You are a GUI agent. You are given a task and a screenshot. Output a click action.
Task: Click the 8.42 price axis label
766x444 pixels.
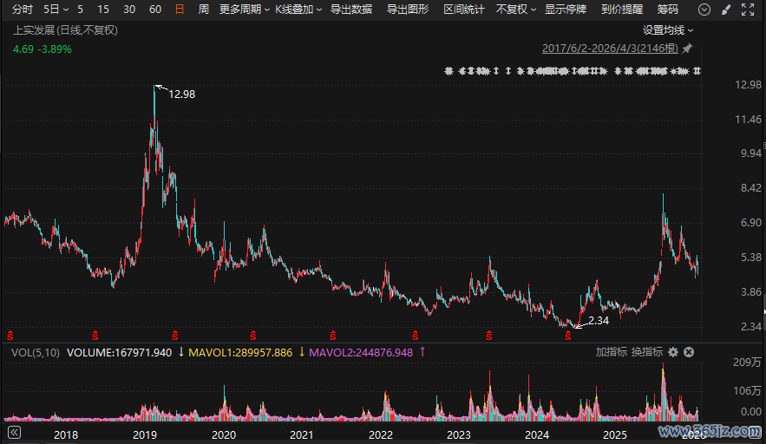click(x=751, y=188)
